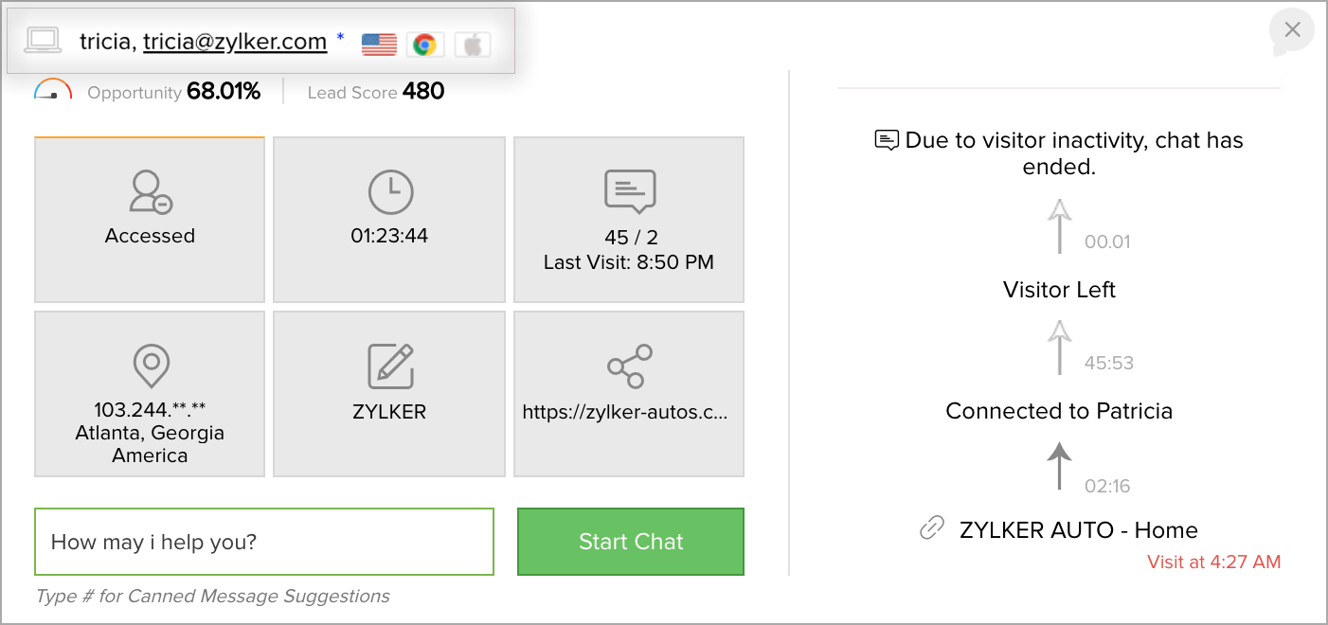Click the ZYLKER AUTO - Home page link
Image resolution: width=1328 pixels, height=625 pixels.
pos(1078,530)
